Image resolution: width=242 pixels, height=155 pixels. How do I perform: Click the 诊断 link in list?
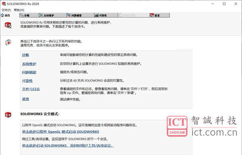tap(25, 55)
